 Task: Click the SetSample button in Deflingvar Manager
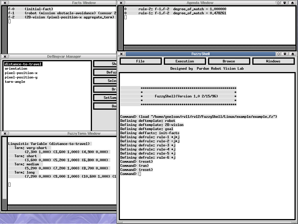pyautogui.click(x=105, y=98)
